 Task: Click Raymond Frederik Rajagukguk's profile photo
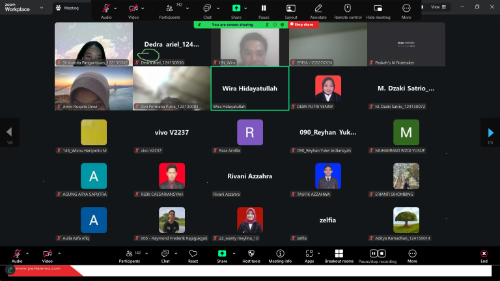point(172,220)
